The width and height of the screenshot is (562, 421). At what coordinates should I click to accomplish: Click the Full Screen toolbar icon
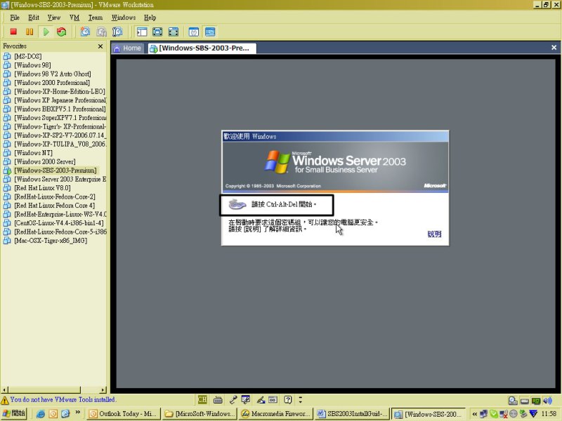(157, 32)
